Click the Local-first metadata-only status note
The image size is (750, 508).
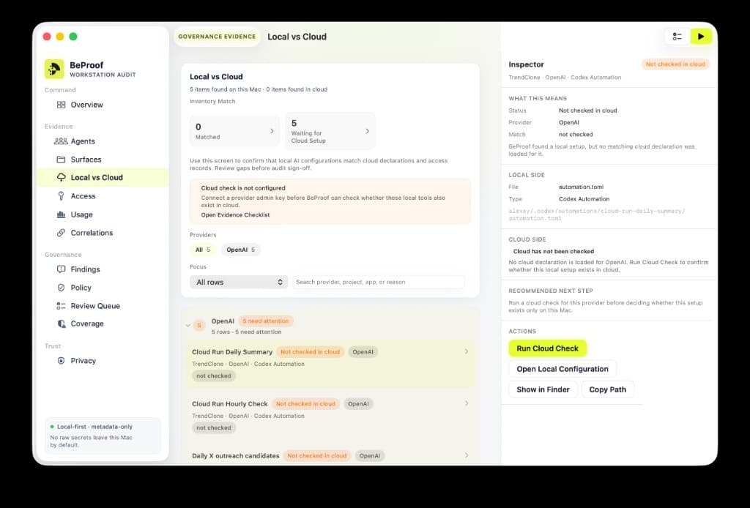pos(103,436)
